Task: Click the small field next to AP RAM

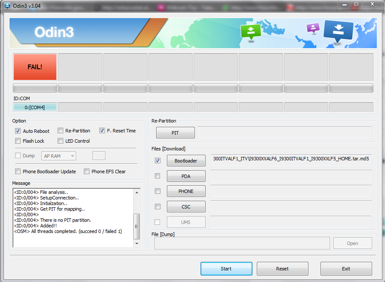Action: (x=99, y=156)
